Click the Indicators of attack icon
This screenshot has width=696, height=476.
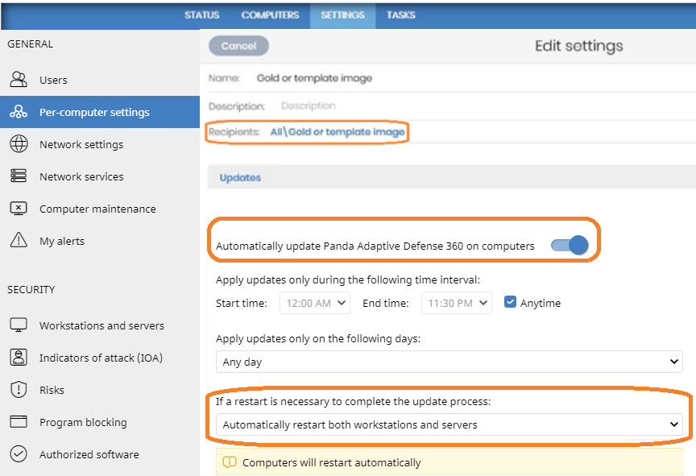click(x=19, y=357)
